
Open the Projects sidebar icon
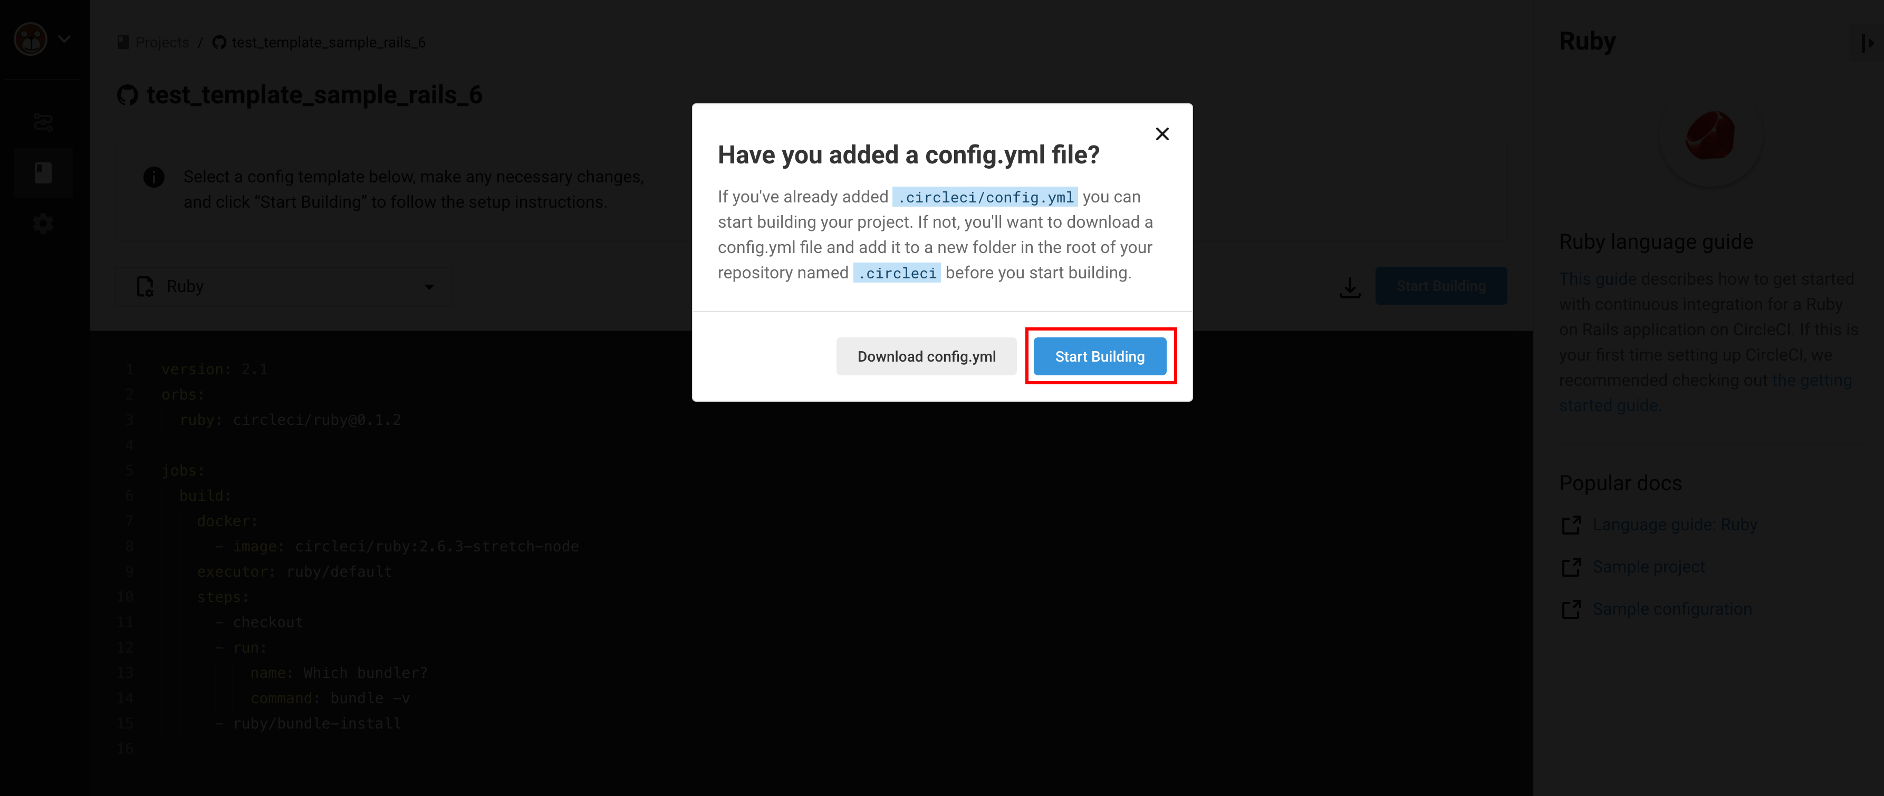43,172
